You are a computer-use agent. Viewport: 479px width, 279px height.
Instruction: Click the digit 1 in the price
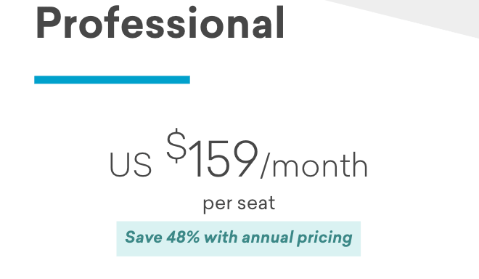[195, 158]
